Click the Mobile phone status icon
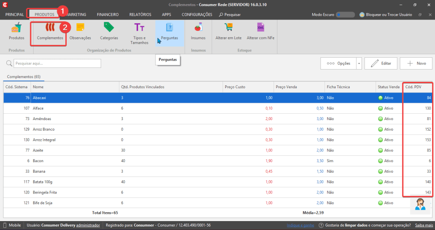The image size is (435, 230). coord(5,225)
